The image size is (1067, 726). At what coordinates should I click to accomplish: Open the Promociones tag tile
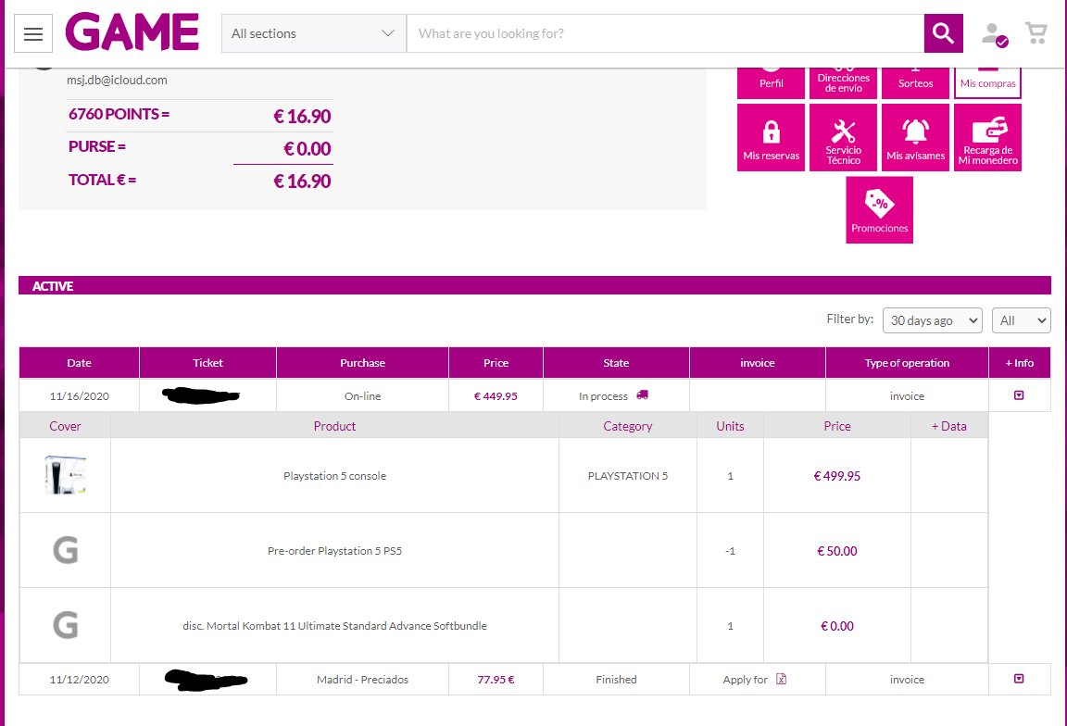[879, 209]
